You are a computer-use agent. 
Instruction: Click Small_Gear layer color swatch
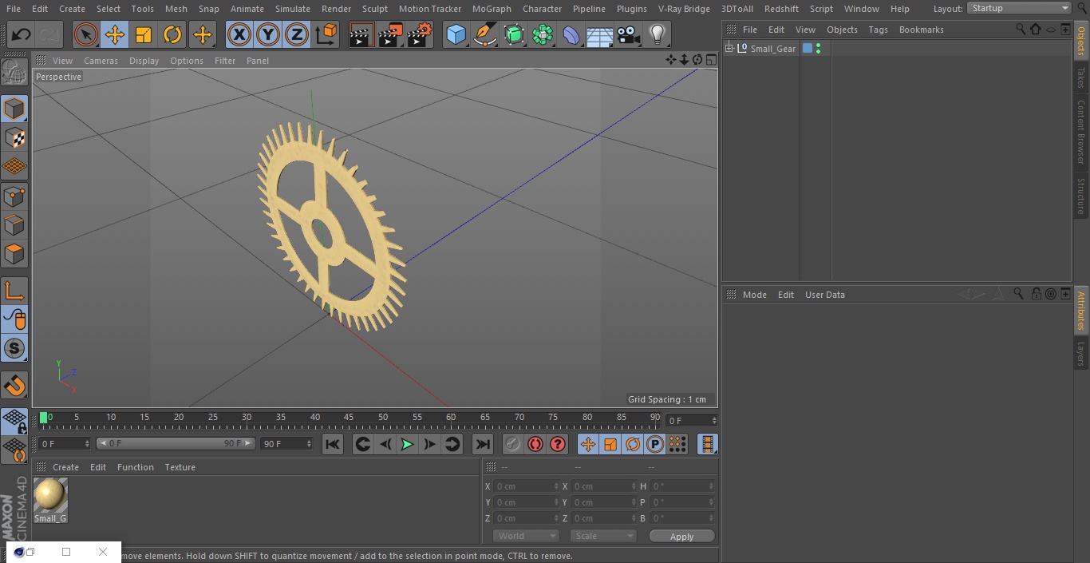807,49
